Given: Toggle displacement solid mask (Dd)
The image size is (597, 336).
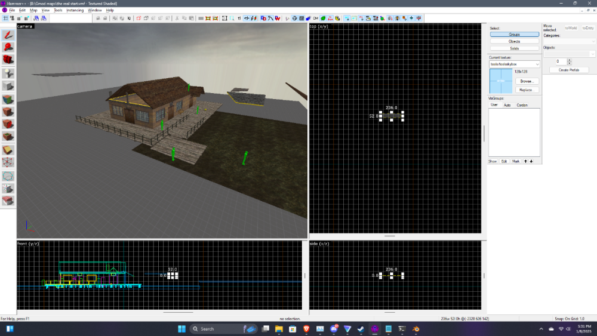Looking at the screenshot, I should pos(263,19).
